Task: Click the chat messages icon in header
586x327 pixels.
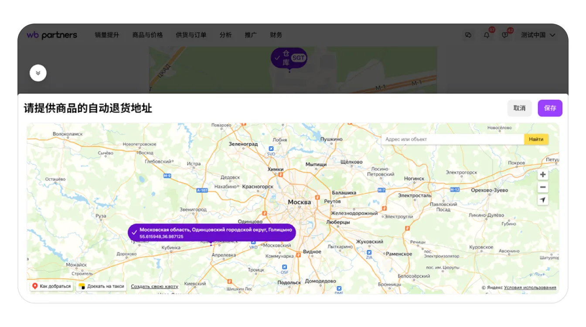Action: click(468, 35)
